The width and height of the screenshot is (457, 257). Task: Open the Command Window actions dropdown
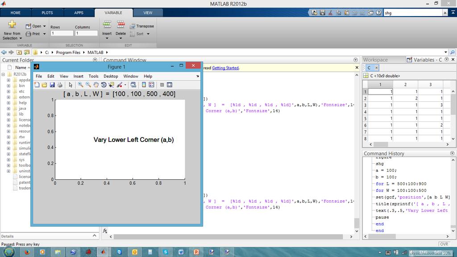356,60
